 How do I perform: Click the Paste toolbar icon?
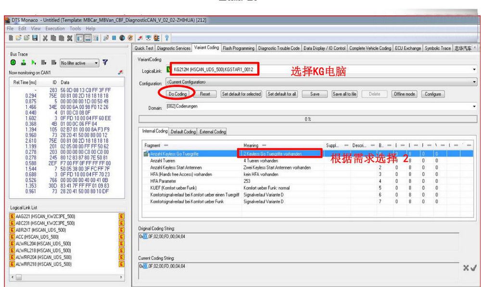[62, 38]
